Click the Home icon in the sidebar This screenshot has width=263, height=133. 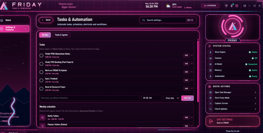point(2,20)
